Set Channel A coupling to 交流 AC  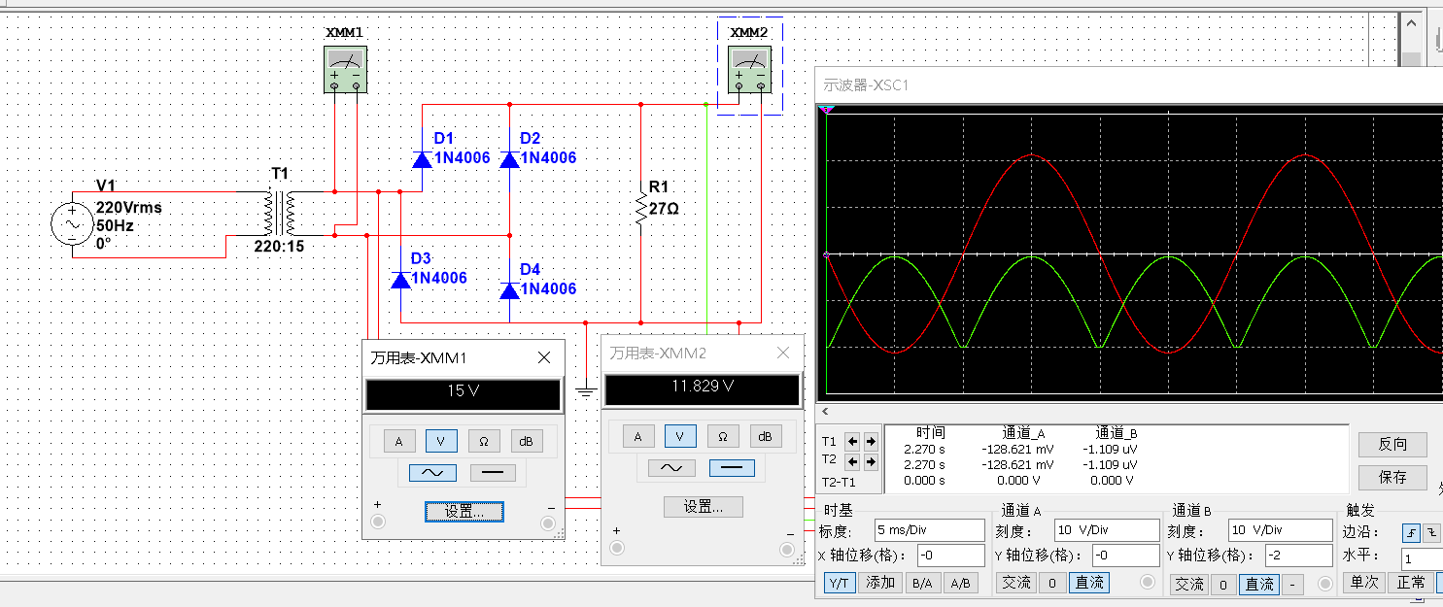1016,583
